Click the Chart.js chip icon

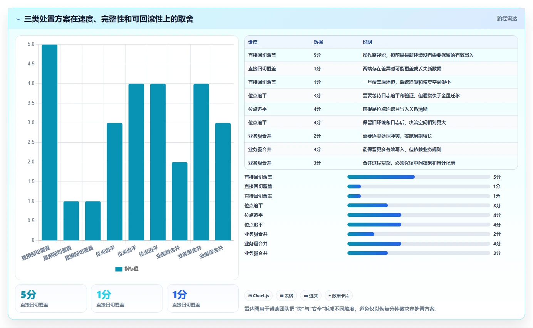pos(250,296)
